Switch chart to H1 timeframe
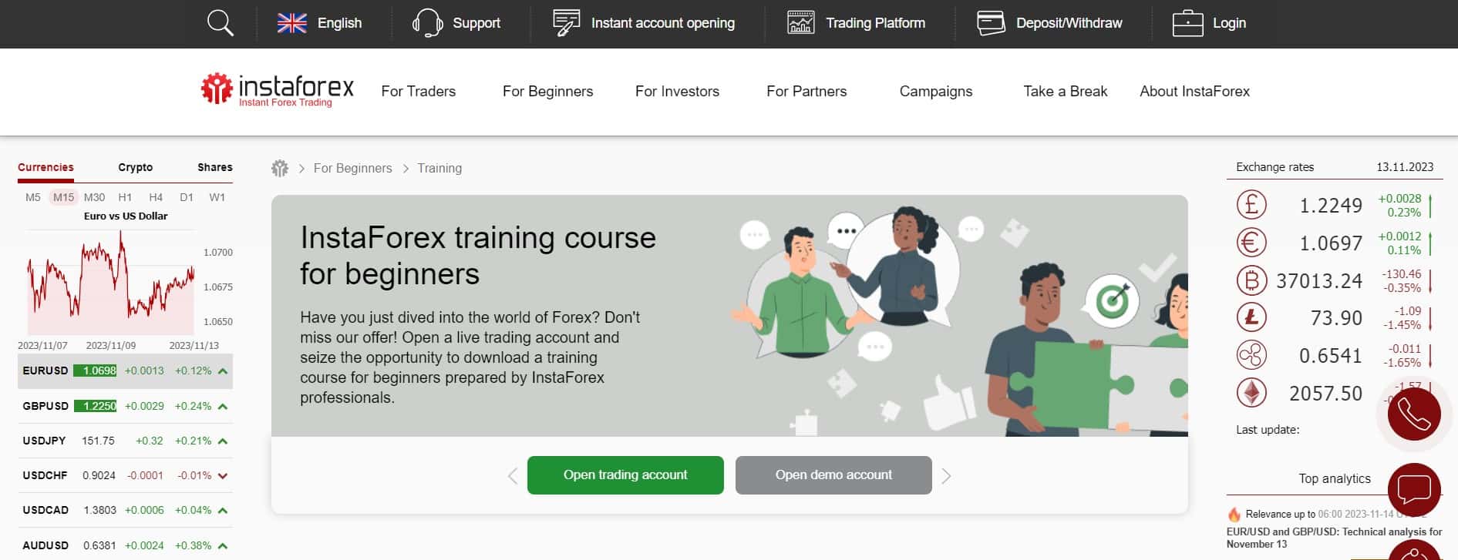Screen dimensions: 1458x560 125,197
